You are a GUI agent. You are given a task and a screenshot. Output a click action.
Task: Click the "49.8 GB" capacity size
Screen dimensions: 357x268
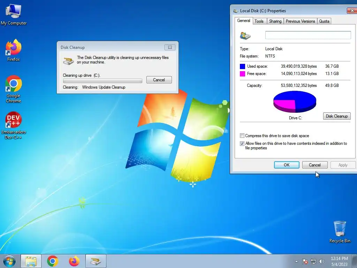click(x=332, y=85)
